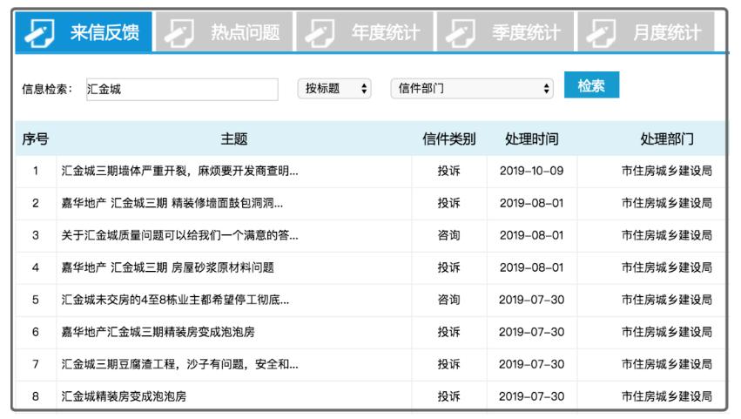Image resolution: width=741 pixels, height=419 pixels.
Task: Click date 2019-08-01 in row 2
Action: click(532, 203)
